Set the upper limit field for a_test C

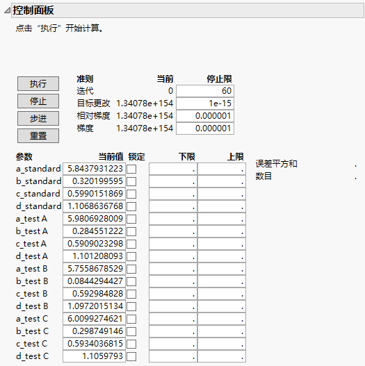coord(222,319)
